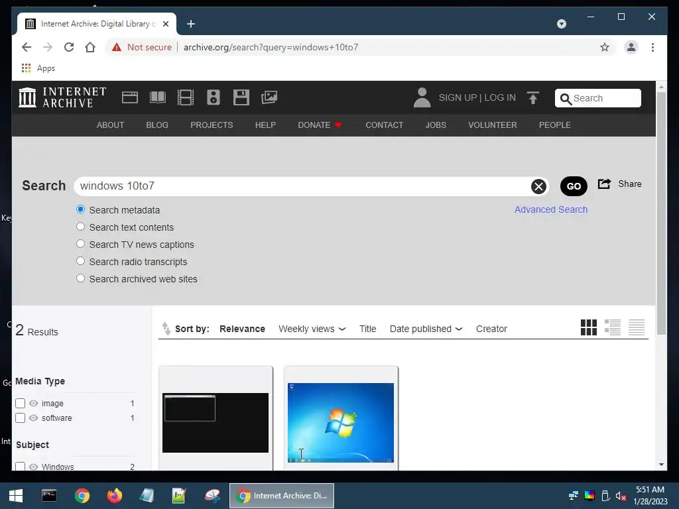Open Chrome profile avatar
Screen dimensions: 679x509
point(631,47)
